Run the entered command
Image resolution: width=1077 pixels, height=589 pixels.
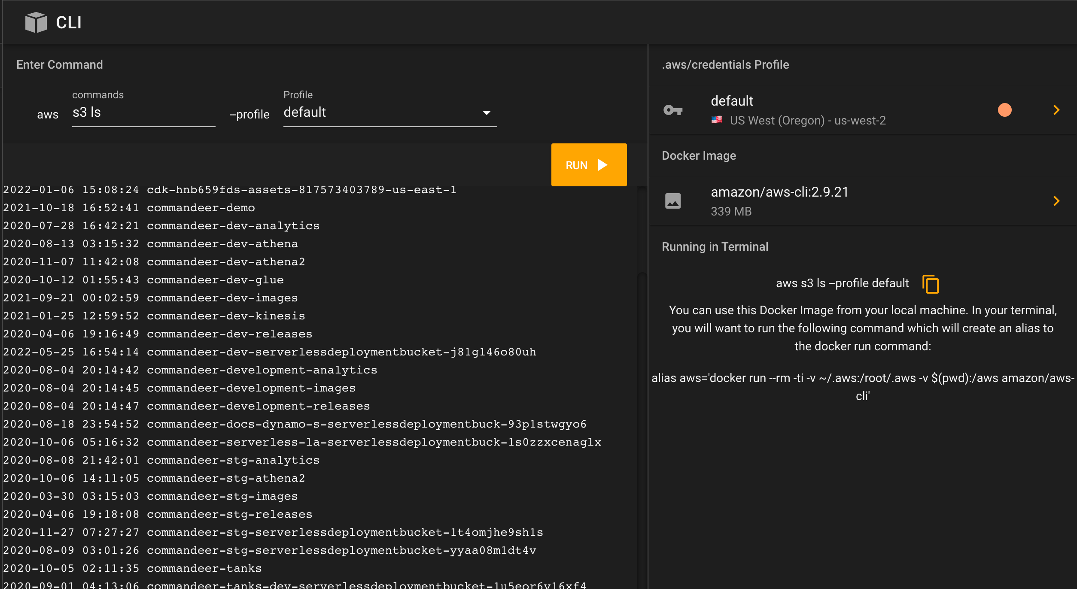click(589, 165)
